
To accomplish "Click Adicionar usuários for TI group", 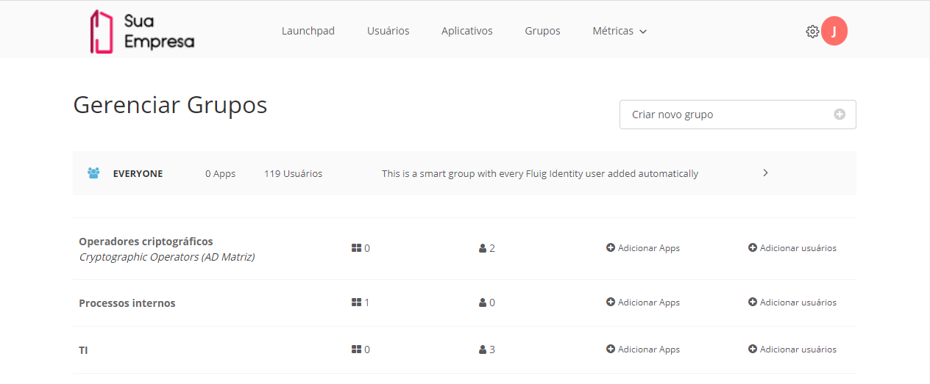I will tap(792, 349).
